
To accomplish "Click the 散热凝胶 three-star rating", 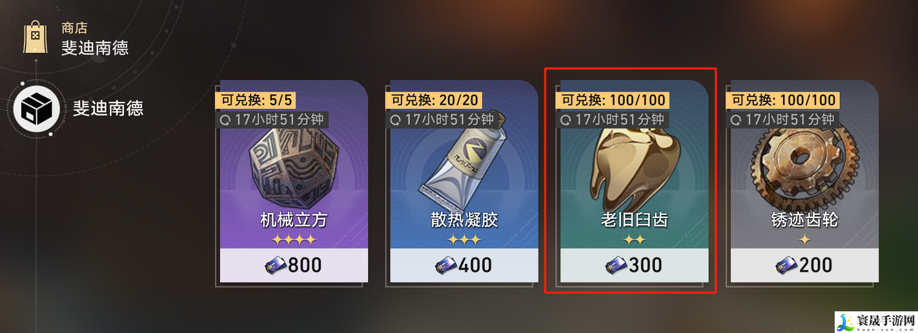I will (x=464, y=240).
